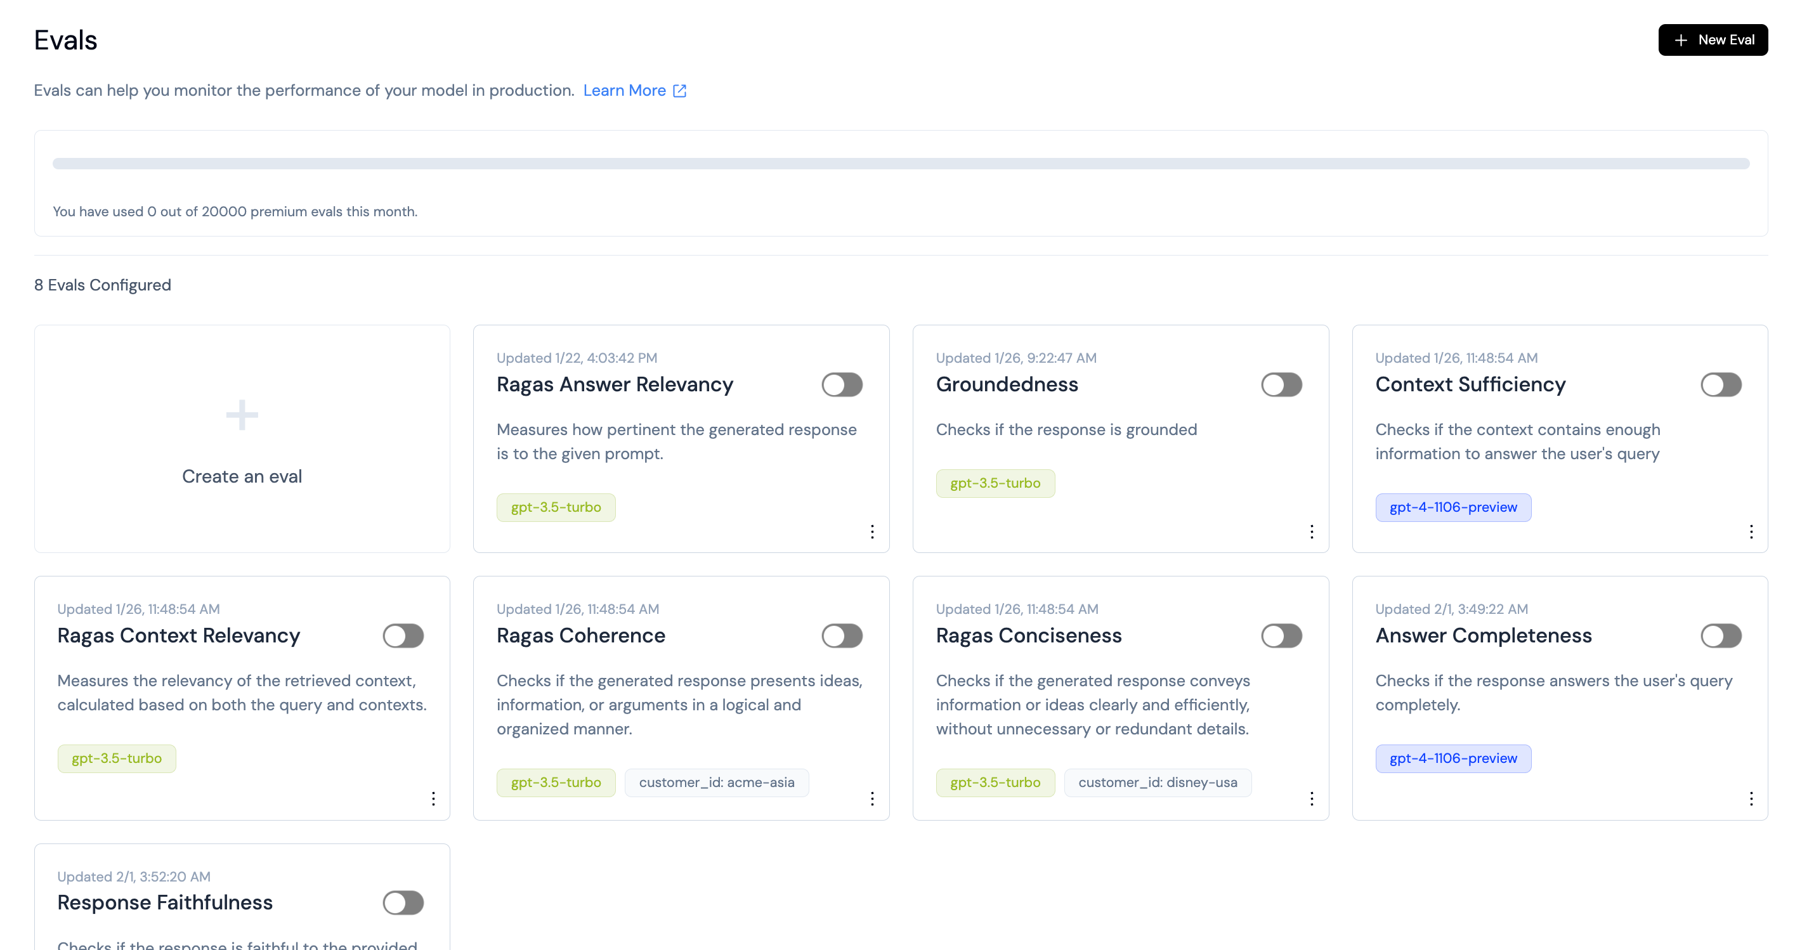Open the Answer Completeness three-dot menu

point(1751,798)
